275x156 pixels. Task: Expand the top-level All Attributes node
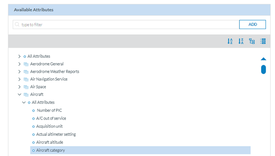pyautogui.click(x=19, y=57)
